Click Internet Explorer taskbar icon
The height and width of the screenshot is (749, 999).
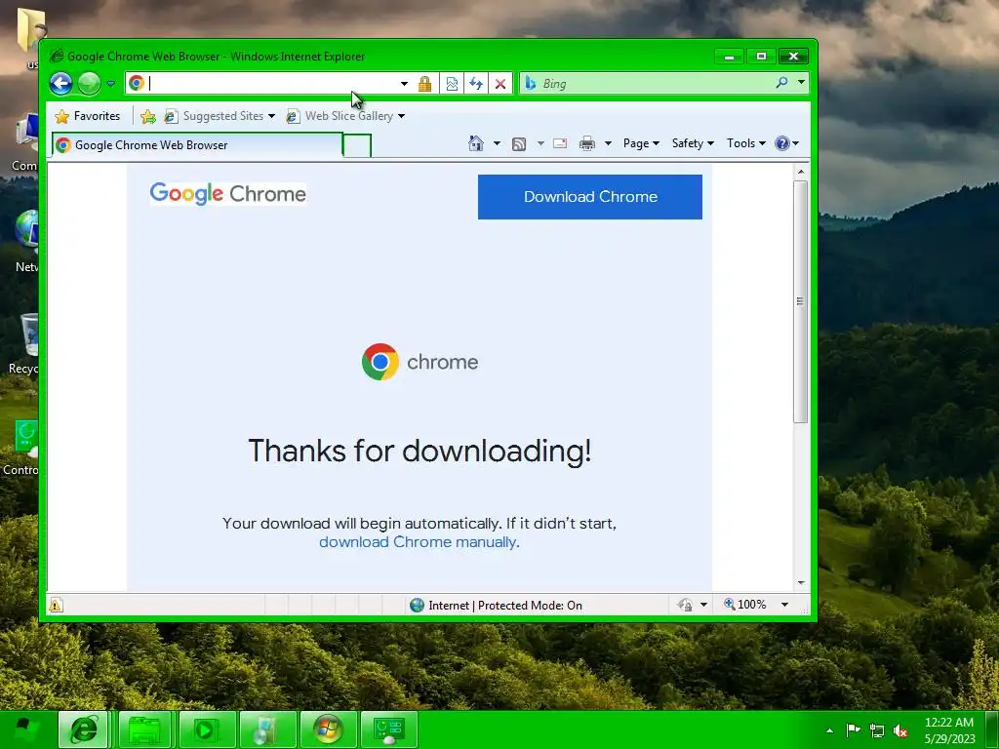pos(84,729)
